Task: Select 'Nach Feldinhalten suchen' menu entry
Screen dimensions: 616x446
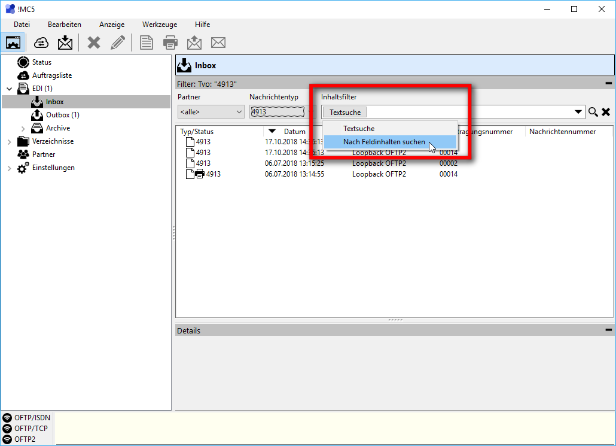Action: click(x=384, y=142)
